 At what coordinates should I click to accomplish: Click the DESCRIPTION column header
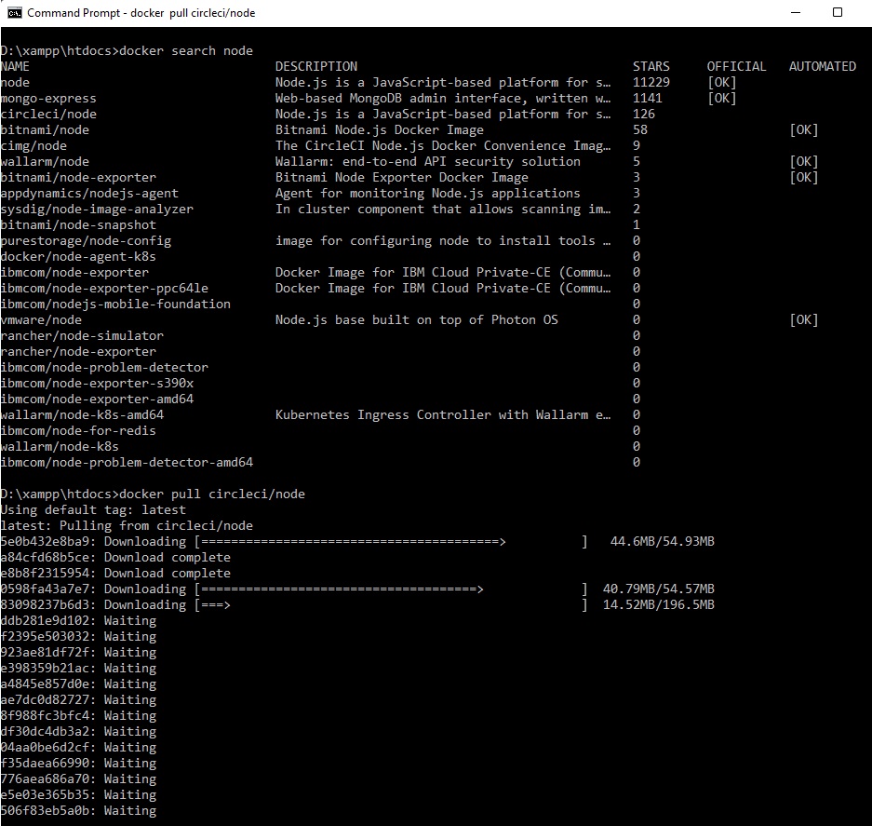[315, 66]
